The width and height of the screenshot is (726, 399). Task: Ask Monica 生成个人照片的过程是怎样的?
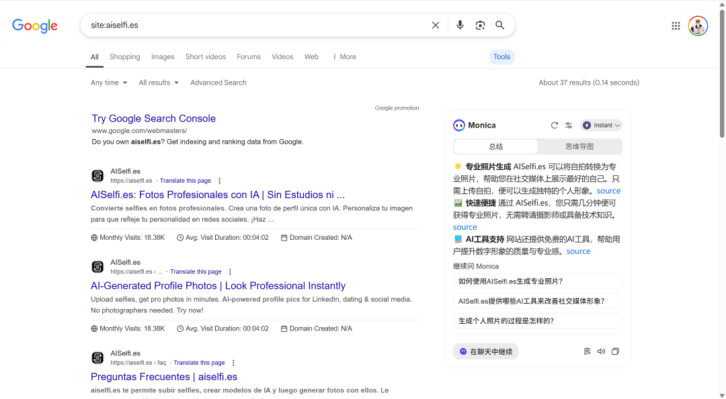[538, 321]
